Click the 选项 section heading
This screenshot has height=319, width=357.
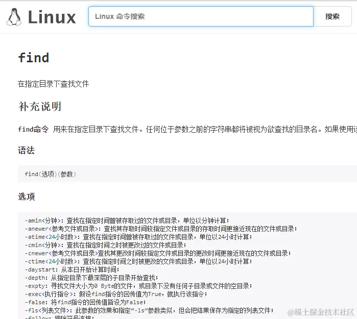tap(27, 197)
